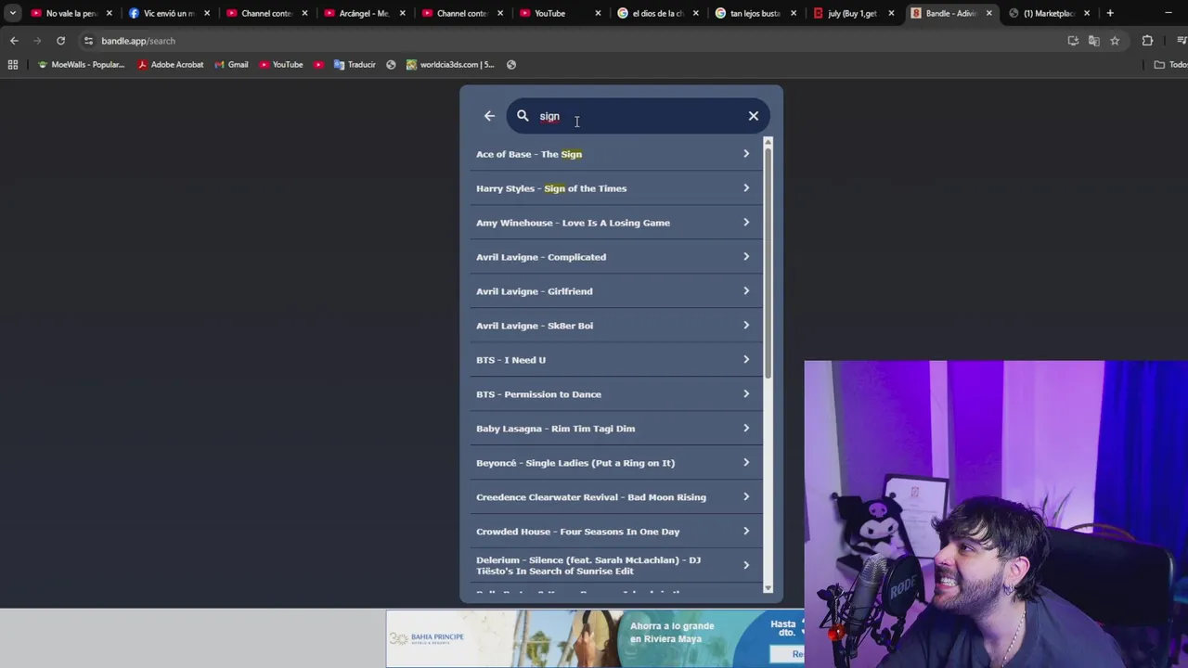Open Gmail bookmark
The image size is (1188, 668).
(x=231, y=65)
